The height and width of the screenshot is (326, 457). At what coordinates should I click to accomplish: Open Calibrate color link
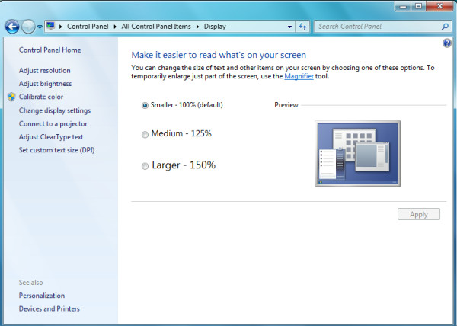[x=41, y=97]
